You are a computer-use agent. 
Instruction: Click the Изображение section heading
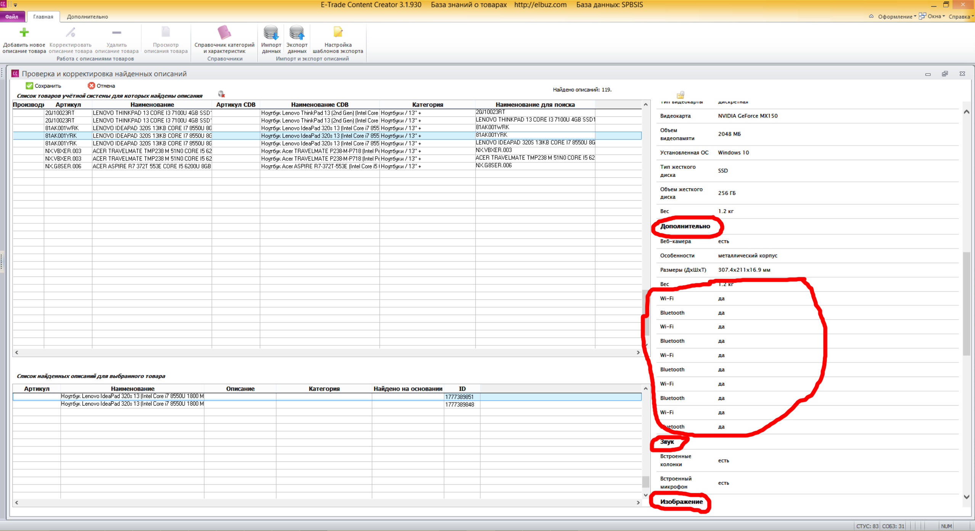pos(681,502)
